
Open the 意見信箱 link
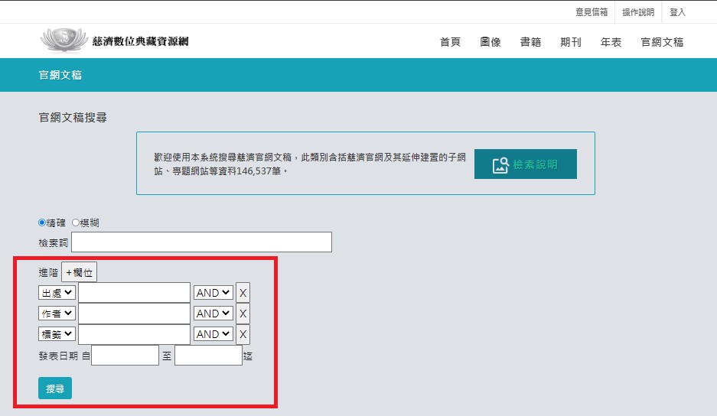592,12
